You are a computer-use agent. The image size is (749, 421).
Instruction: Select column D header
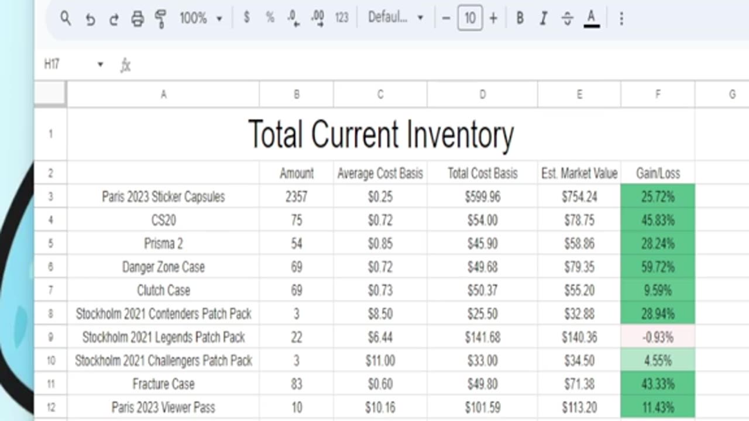click(482, 94)
